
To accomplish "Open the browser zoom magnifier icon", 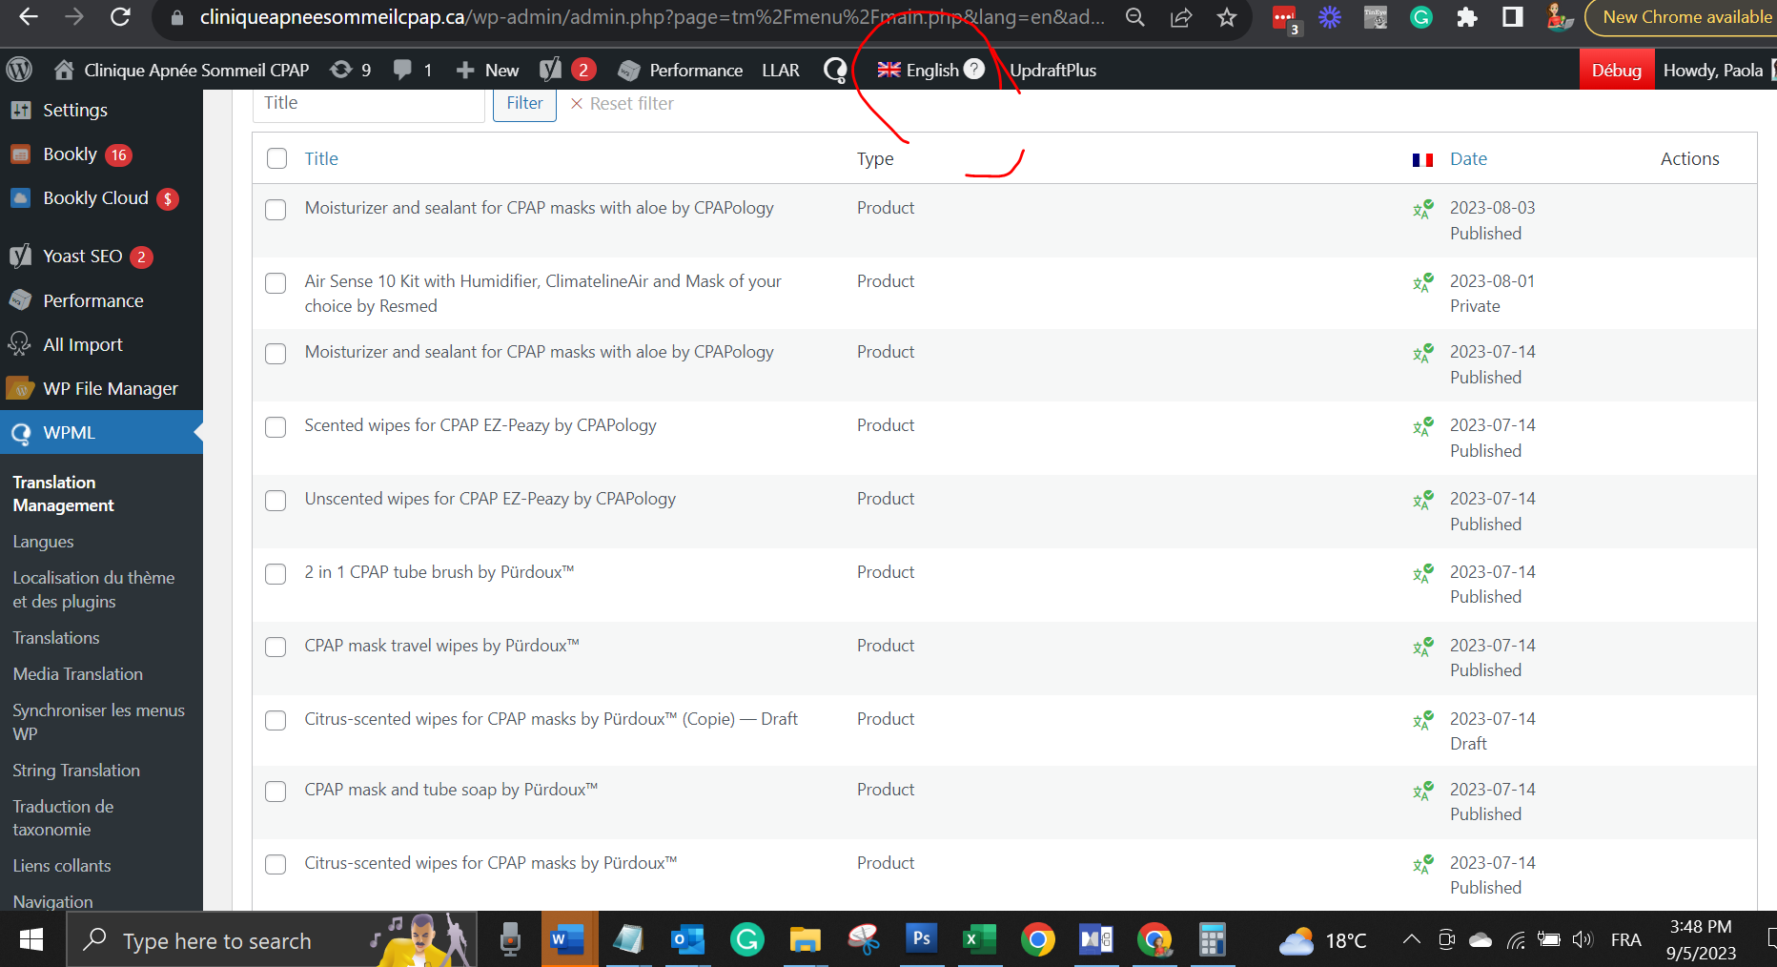I will (x=1134, y=17).
